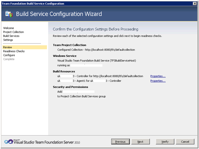Select the Build Services step
The width and height of the screenshot is (199, 149).
click(11, 36)
